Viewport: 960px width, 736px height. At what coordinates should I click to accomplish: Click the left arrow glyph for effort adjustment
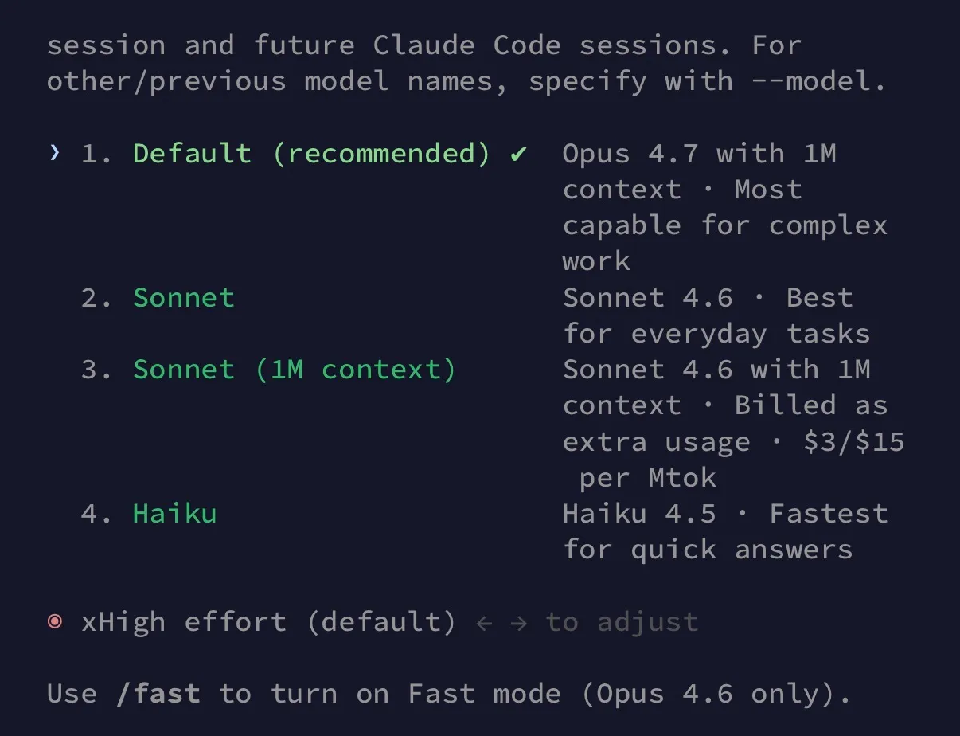pos(483,622)
